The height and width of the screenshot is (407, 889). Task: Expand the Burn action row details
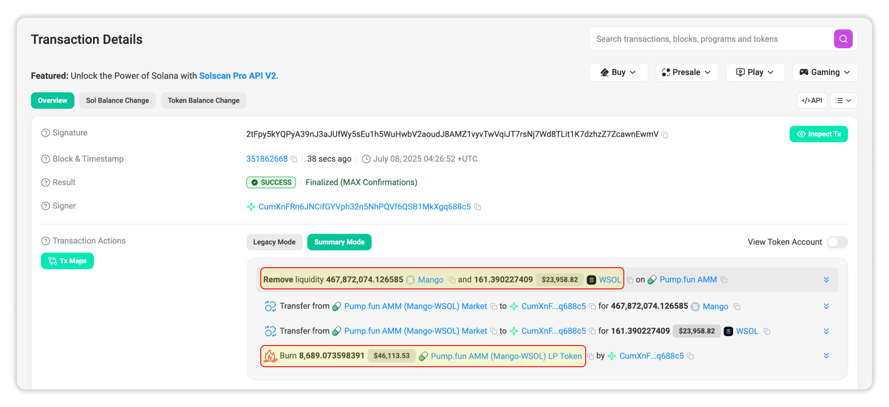click(826, 356)
